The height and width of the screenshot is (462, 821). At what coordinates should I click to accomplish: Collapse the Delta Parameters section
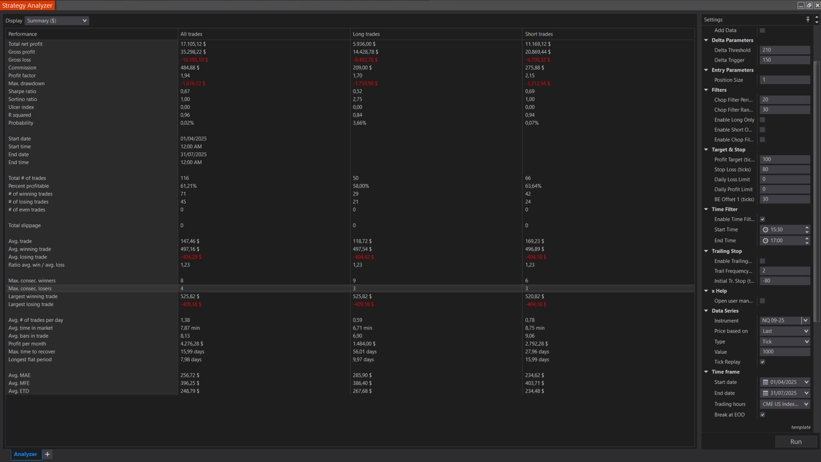706,40
